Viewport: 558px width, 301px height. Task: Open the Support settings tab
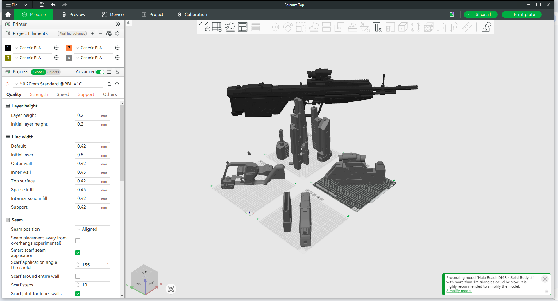[x=86, y=94]
